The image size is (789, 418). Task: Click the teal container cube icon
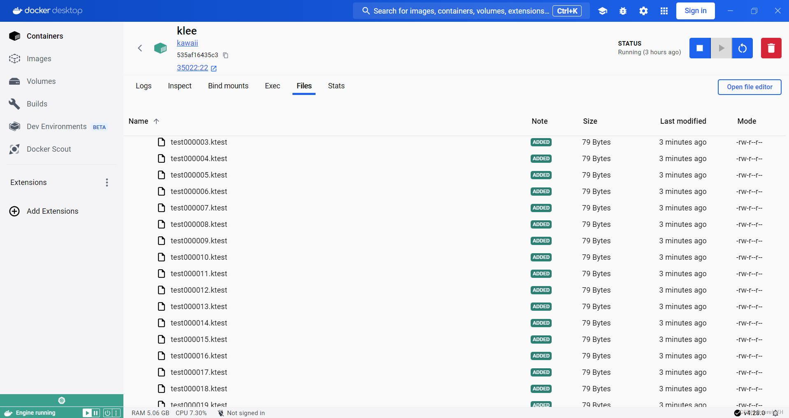click(160, 48)
